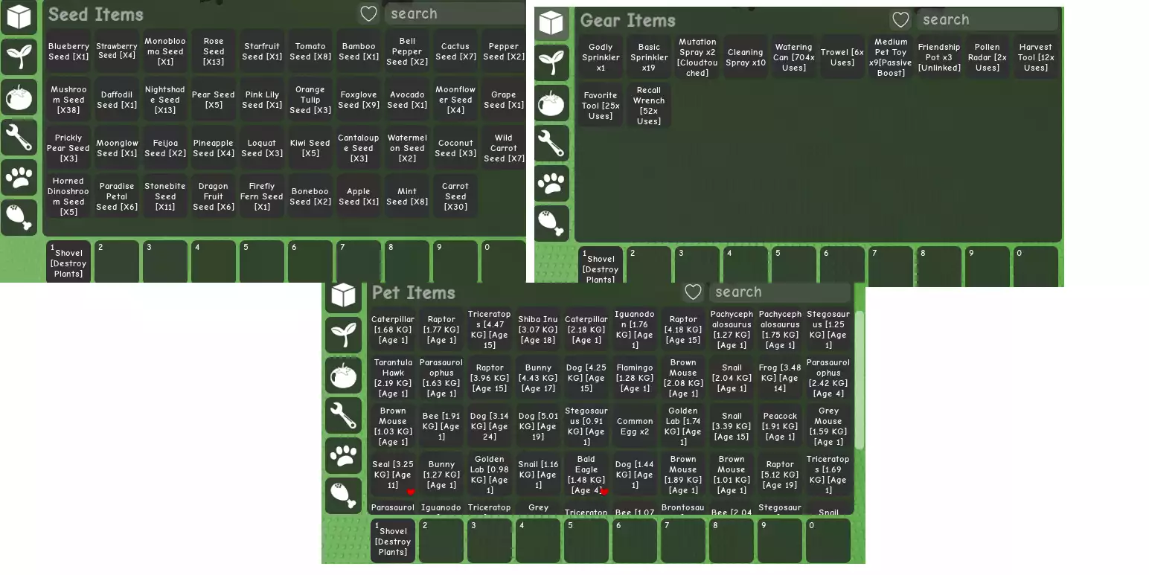Click the tomato icon in Seed Items sidebar

pos(19,97)
